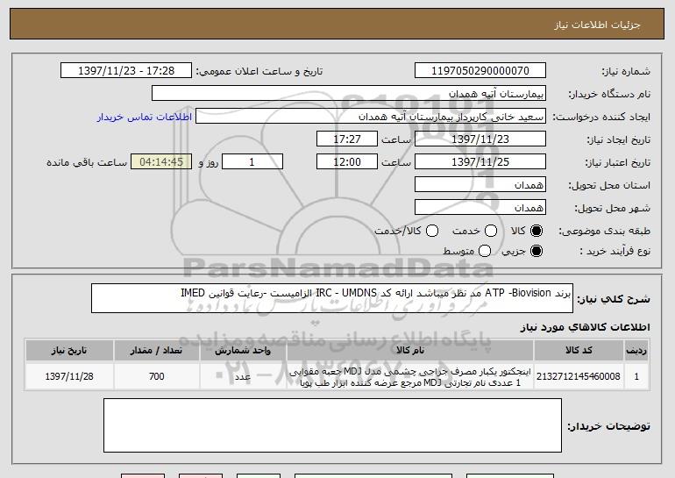Click buyer organization field بیمارستان آتیه همدان

tap(349, 94)
